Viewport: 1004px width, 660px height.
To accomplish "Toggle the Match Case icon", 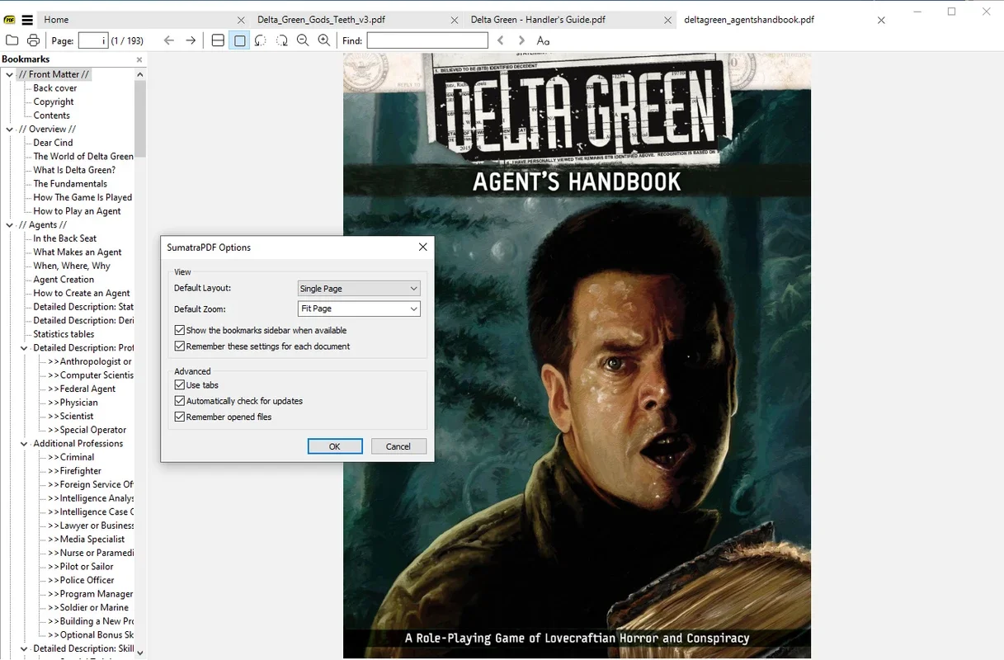I will (543, 40).
